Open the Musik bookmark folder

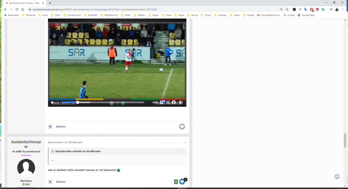(206, 15)
